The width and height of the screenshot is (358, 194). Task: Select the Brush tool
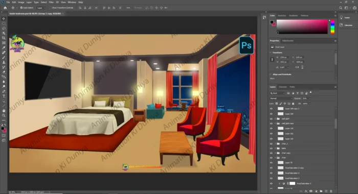4,57
